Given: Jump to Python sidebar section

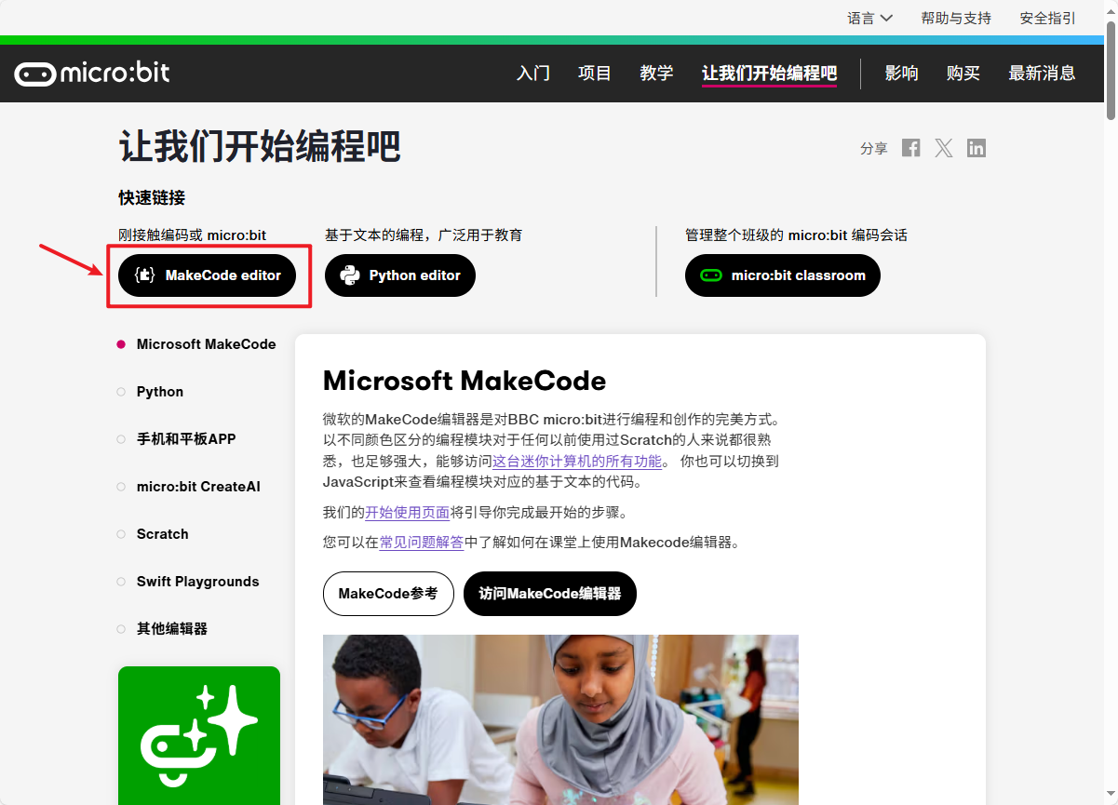Looking at the screenshot, I should click(160, 392).
